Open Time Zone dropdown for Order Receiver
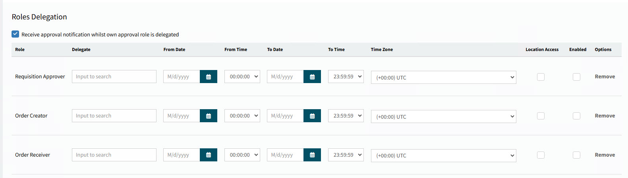628x178 pixels. 443,155
